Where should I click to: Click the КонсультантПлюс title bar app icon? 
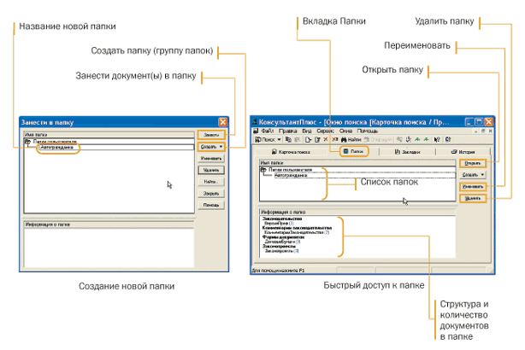click(255, 122)
